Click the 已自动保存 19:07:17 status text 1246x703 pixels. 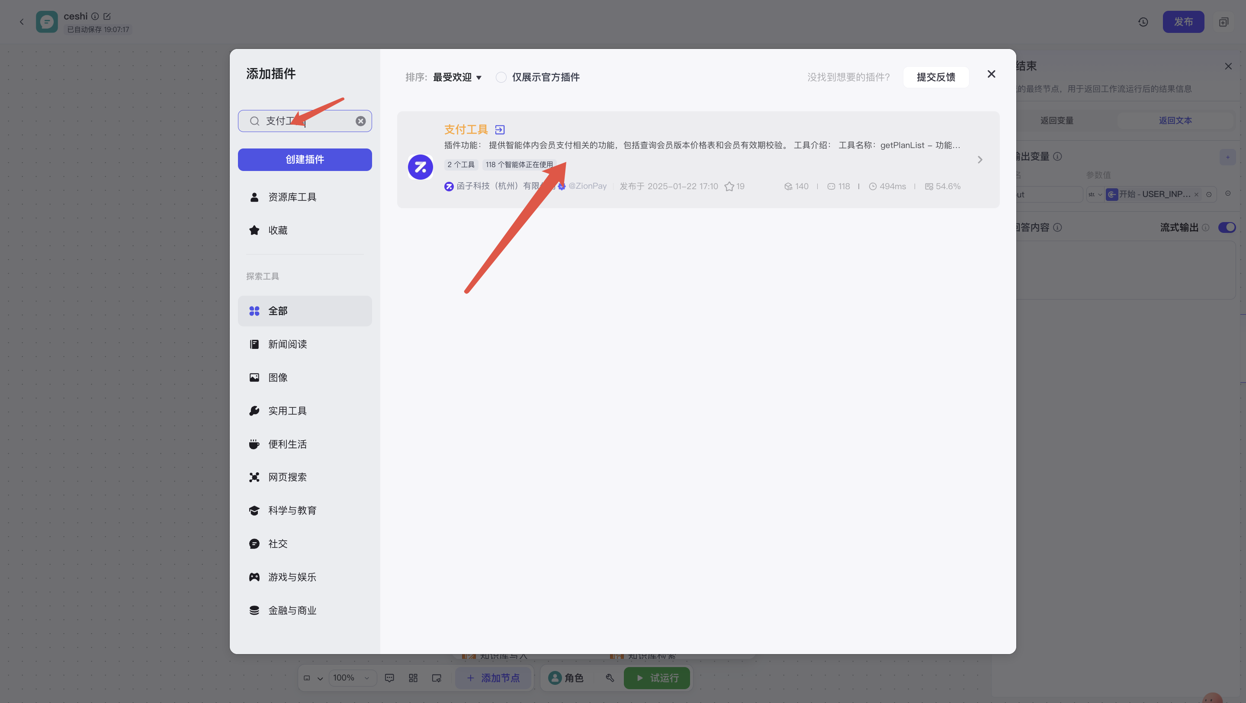[x=98, y=29]
